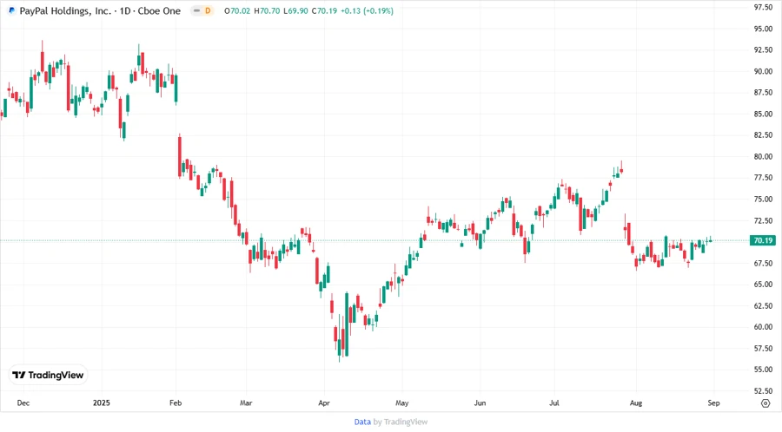Click the 57.50 price axis label

pos(763,349)
